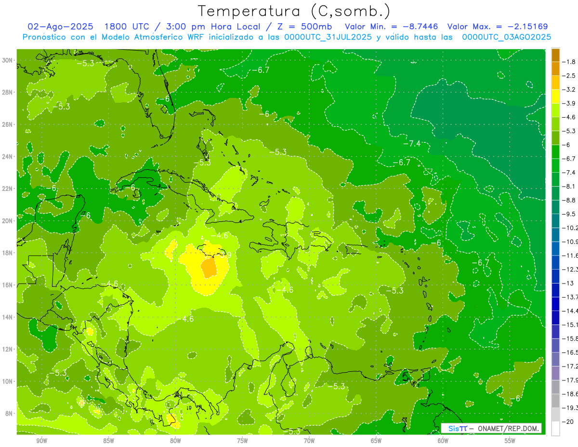Click the 60W longitude axis label

tap(443, 441)
